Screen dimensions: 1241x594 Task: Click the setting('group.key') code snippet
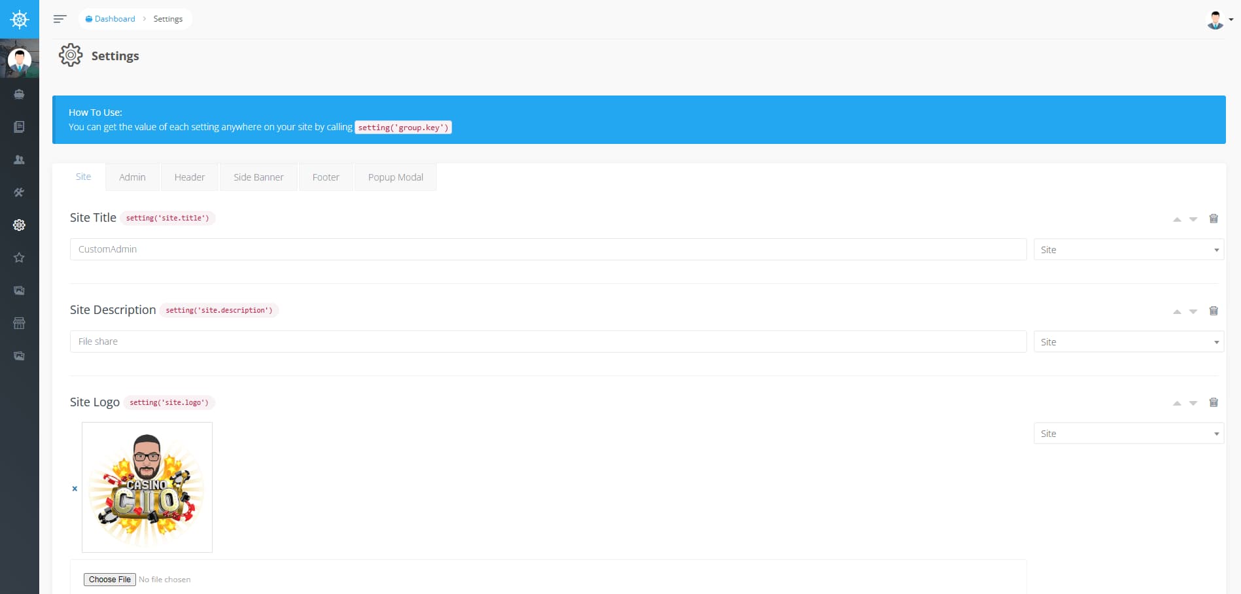(x=403, y=128)
